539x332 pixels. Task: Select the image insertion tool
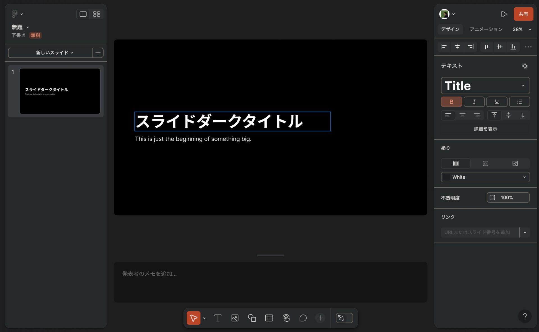pos(235,318)
